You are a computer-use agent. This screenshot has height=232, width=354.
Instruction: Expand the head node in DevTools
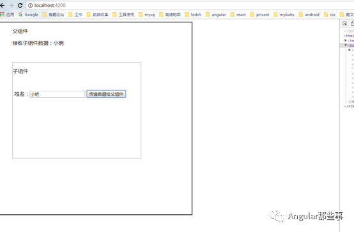pos(346,40)
